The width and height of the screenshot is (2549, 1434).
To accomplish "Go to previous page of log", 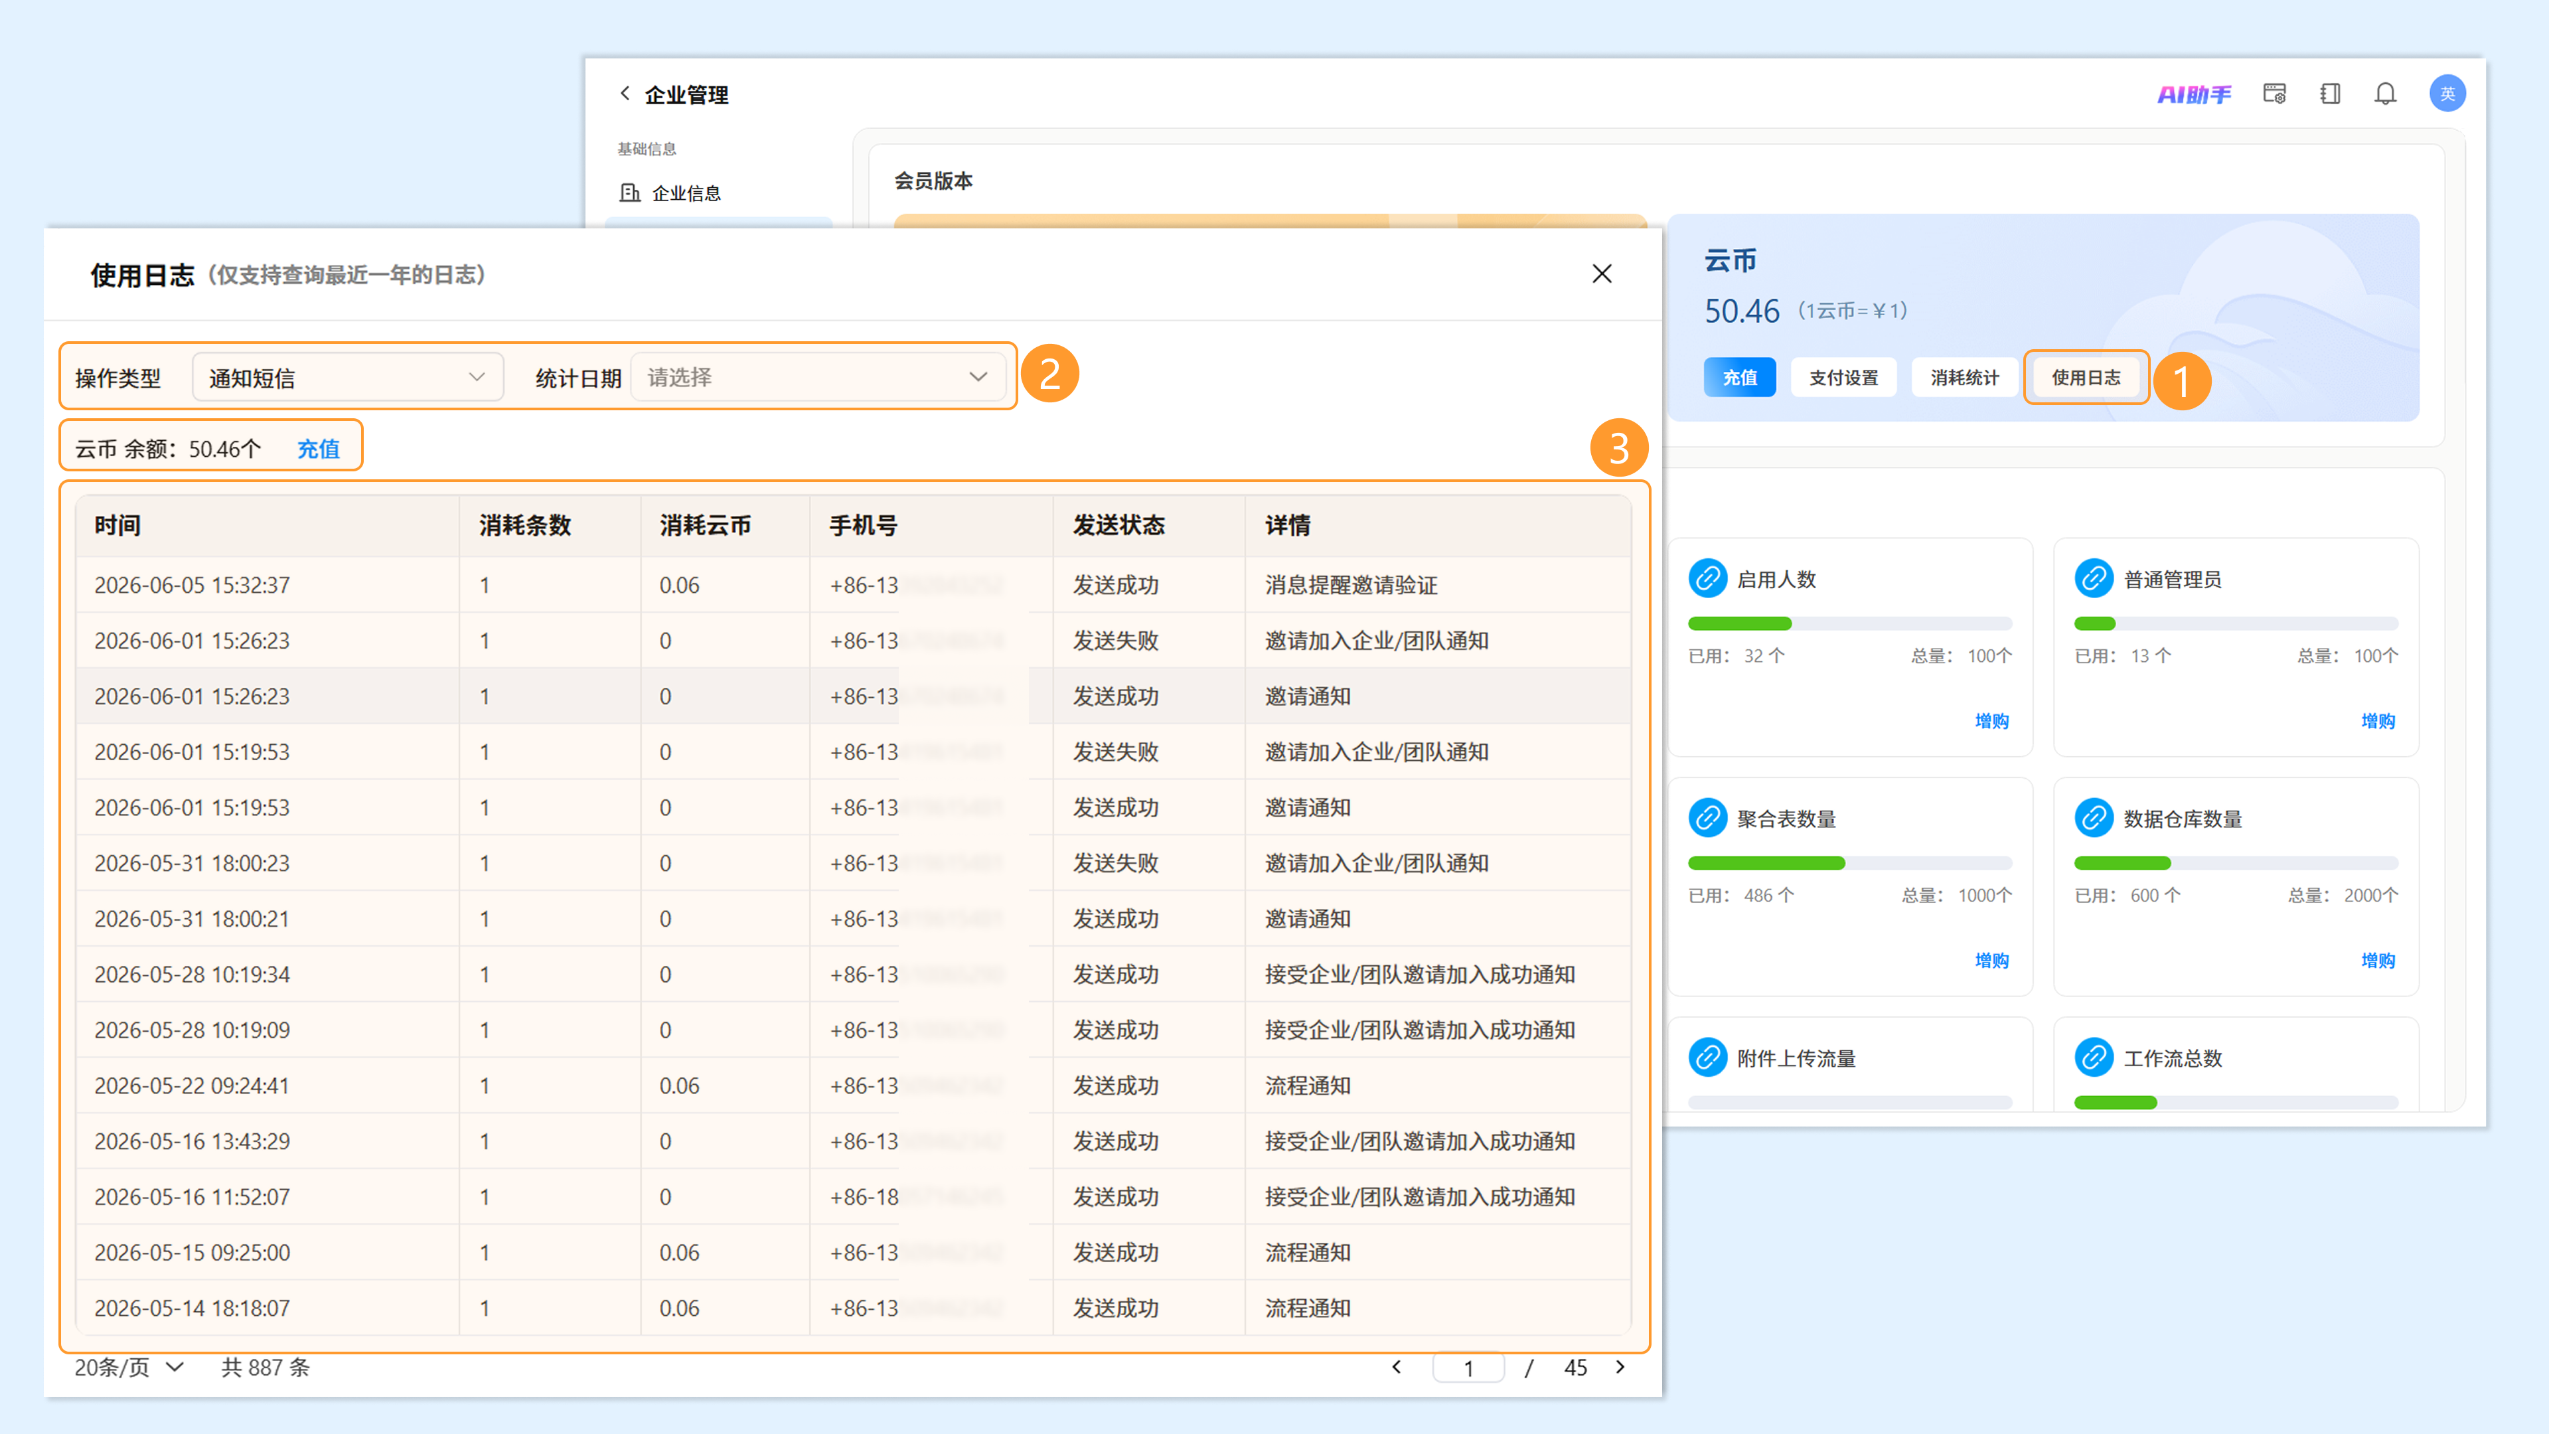I will click(1396, 1367).
